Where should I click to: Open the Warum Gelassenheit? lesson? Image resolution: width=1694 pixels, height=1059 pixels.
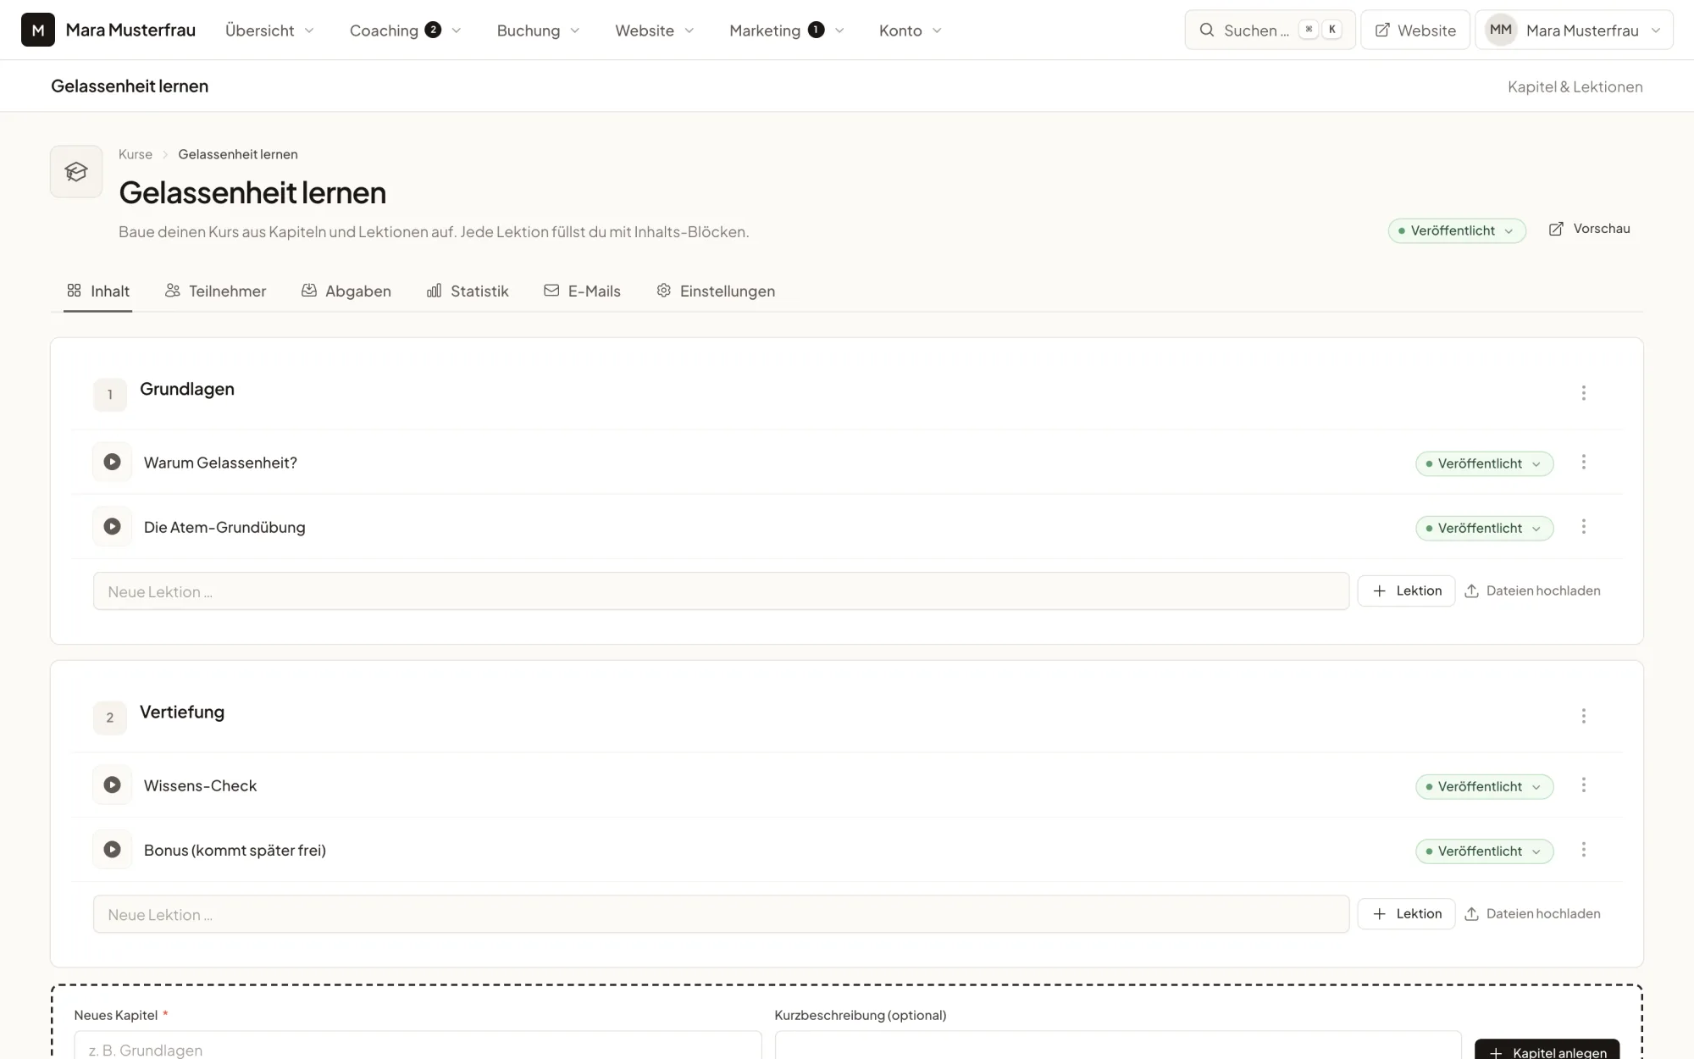[220, 463]
